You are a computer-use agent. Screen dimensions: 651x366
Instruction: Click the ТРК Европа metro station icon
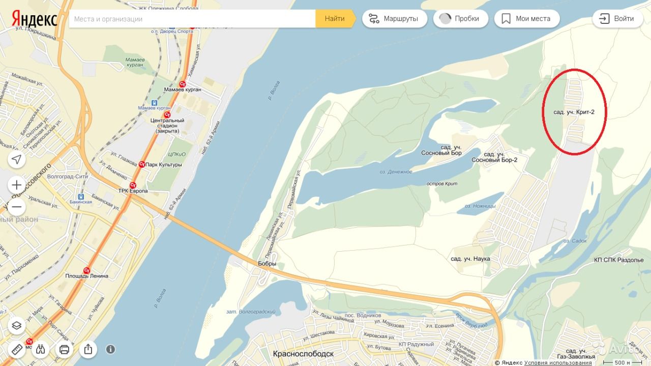(133, 185)
